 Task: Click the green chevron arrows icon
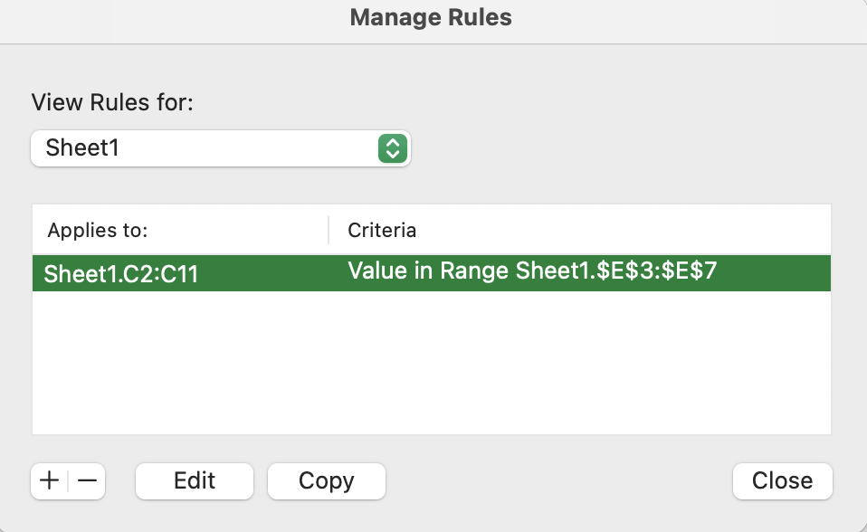coord(391,147)
